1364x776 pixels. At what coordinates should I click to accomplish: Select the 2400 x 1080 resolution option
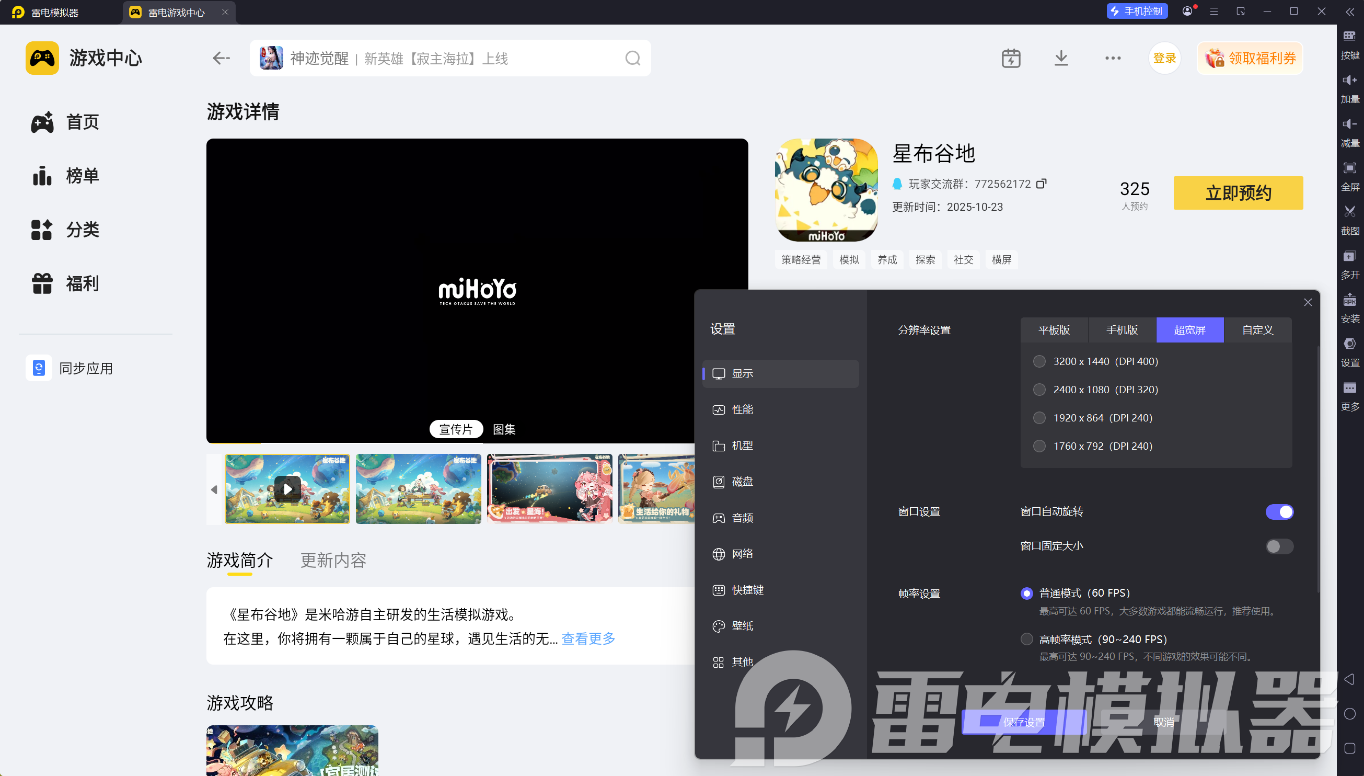pyautogui.click(x=1039, y=390)
